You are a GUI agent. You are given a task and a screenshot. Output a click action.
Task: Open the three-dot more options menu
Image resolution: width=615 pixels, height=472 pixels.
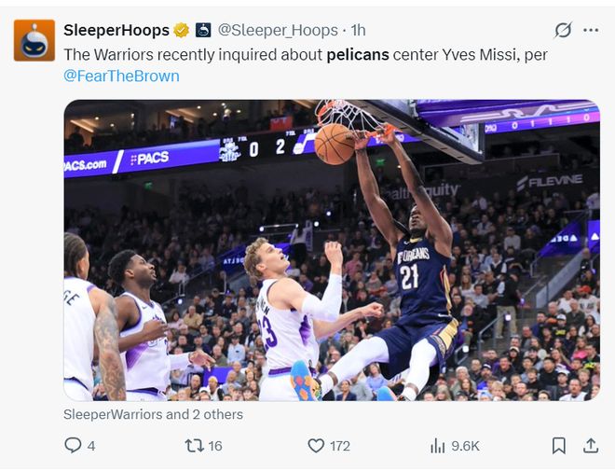(591, 30)
